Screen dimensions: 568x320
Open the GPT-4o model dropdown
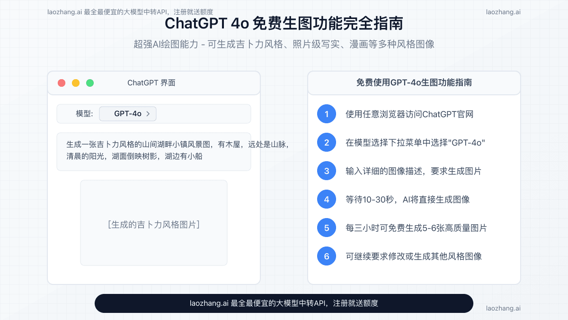point(127,114)
